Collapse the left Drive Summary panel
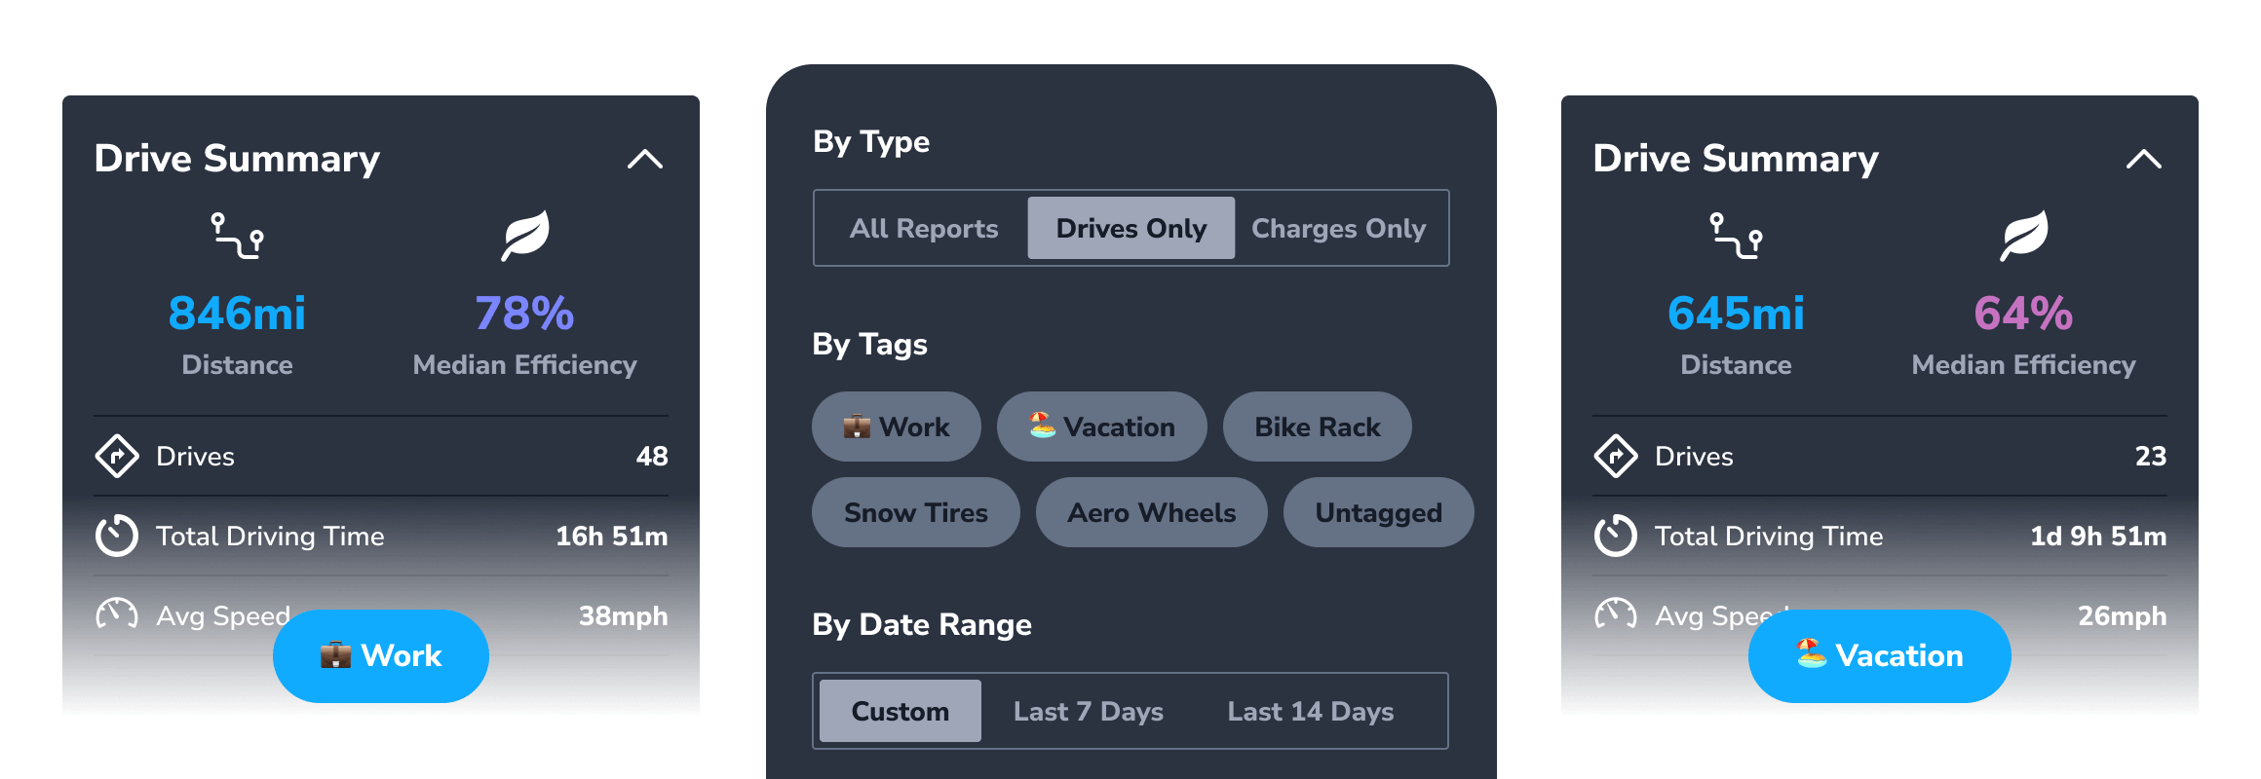This screenshot has height=779, width=2261. click(646, 159)
